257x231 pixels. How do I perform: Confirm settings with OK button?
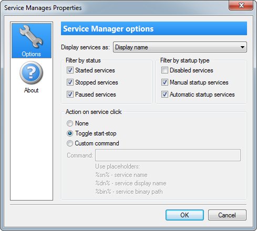[184, 215]
